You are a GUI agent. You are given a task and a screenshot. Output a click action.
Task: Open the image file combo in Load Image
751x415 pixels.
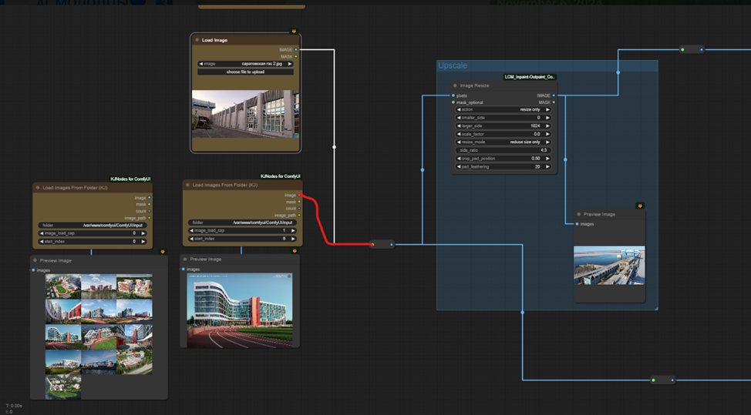pyautogui.click(x=245, y=64)
